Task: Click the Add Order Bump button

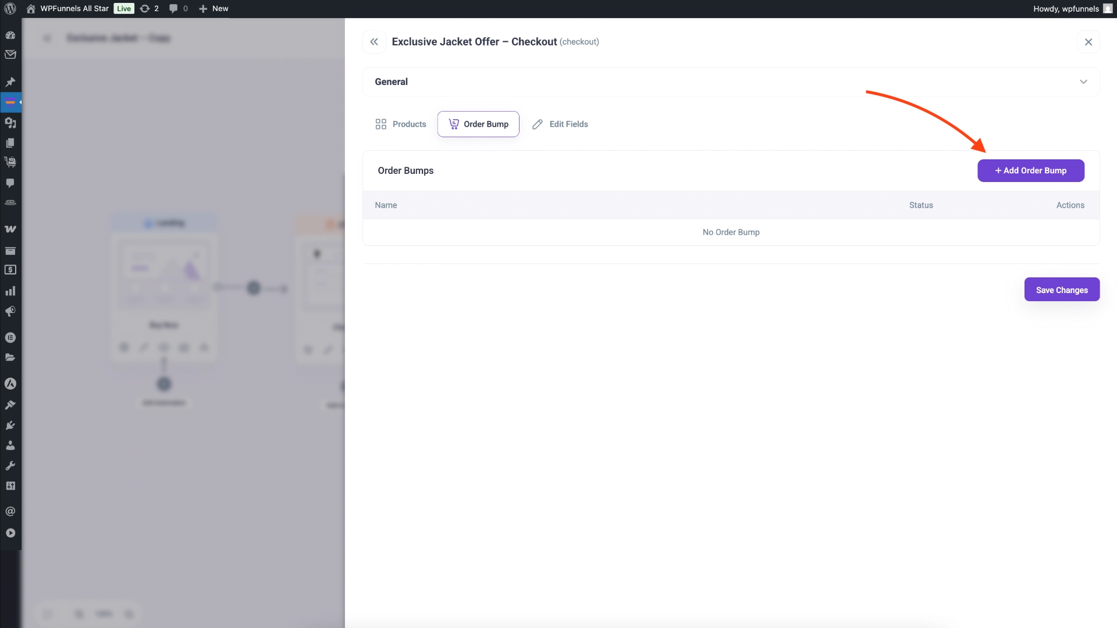Action: click(1030, 170)
